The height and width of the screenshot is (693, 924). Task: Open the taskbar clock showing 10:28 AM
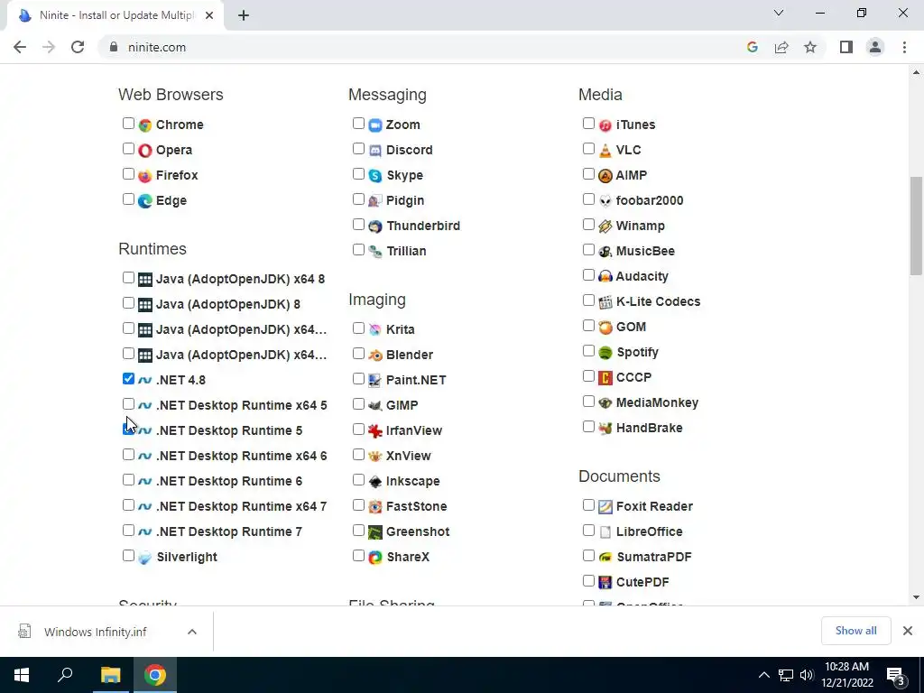[x=846, y=675]
